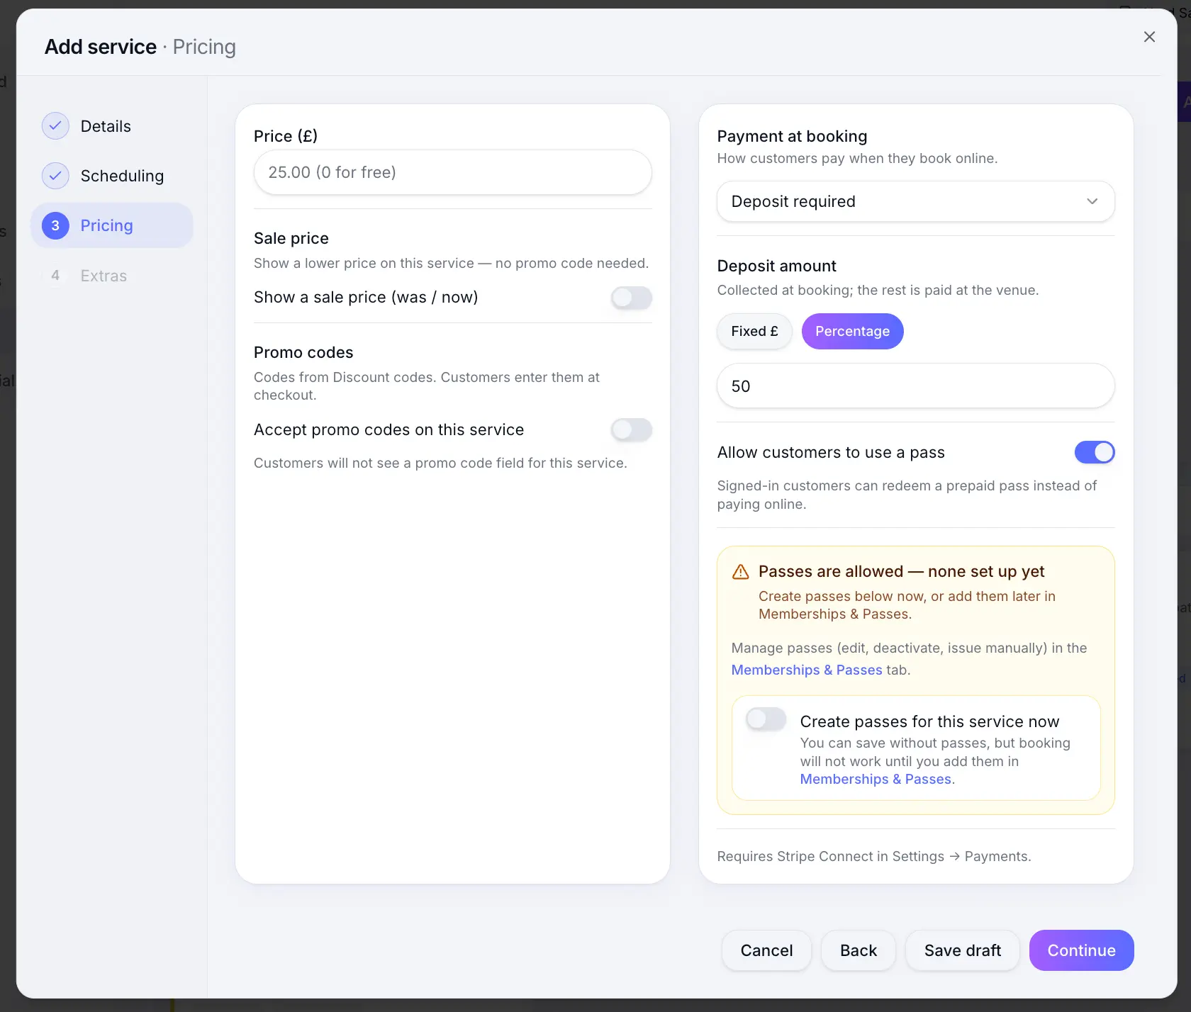Image resolution: width=1191 pixels, height=1012 pixels.
Task: Choose Fixed £ deposit type
Action: pos(754,331)
